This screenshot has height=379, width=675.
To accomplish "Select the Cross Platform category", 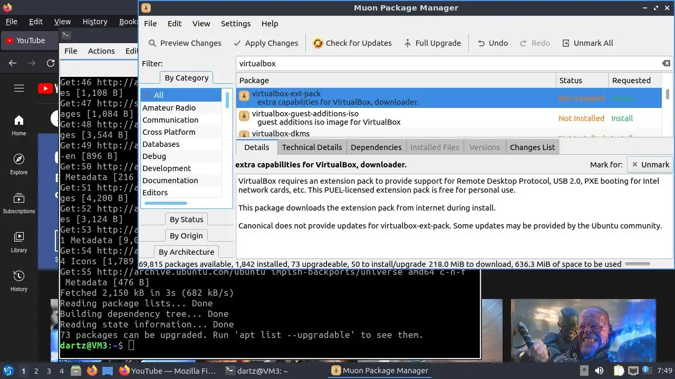I will (181, 132).
